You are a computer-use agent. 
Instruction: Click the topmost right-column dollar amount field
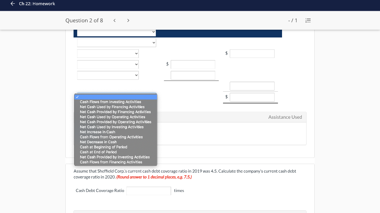pyautogui.click(x=252, y=53)
